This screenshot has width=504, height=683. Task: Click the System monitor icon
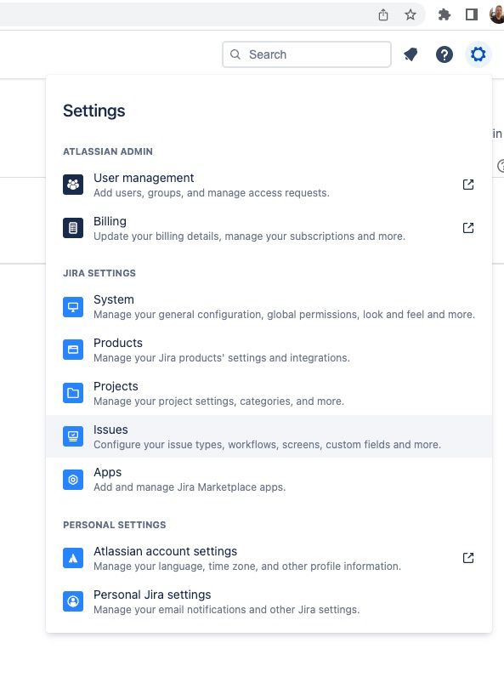[x=73, y=307]
